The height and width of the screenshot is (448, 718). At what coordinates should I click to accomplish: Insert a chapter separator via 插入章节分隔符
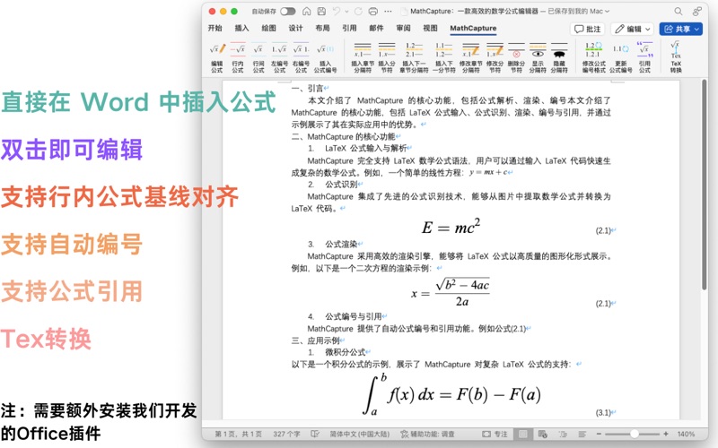(x=363, y=57)
